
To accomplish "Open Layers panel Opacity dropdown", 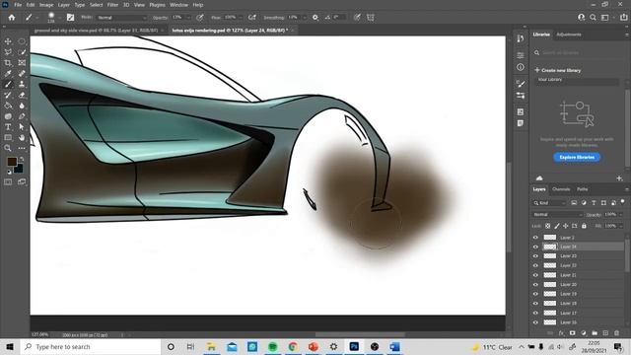I will point(620,215).
